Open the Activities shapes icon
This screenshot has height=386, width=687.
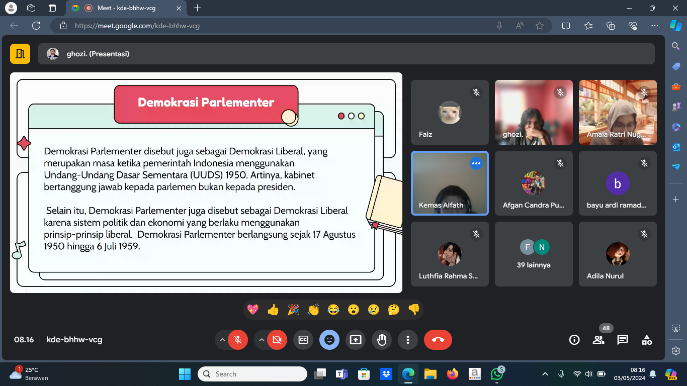pos(647,340)
